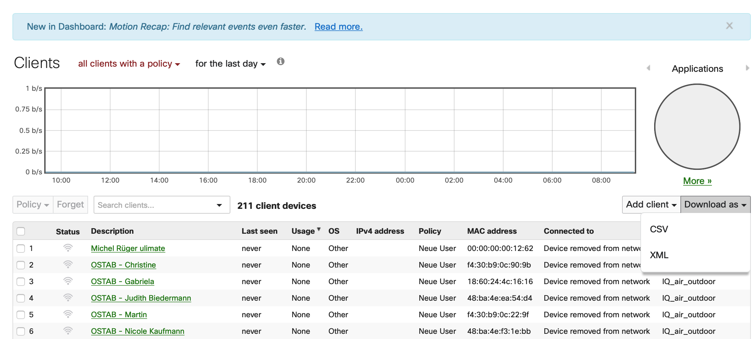The image size is (755, 339).
Task: Focus the Search clients field
Action: (155, 205)
